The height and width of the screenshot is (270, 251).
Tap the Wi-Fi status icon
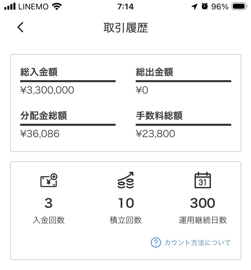click(x=58, y=7)
